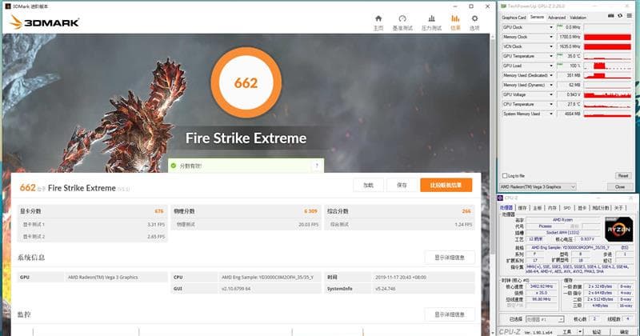Switch to the Graphics Card tab in GPU-Z
This screenshot has width=640, height=336.
coord(514,18)
